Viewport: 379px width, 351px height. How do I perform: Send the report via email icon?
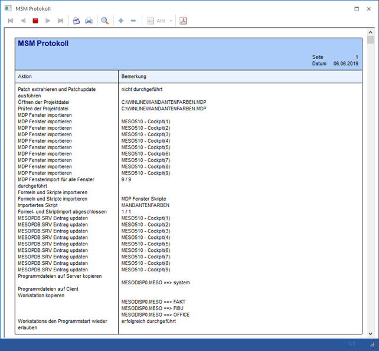pyautogui.click(x=76, y=21)
